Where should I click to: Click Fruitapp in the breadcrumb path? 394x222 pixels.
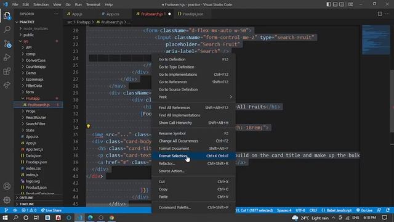click(x=84, y=22)
